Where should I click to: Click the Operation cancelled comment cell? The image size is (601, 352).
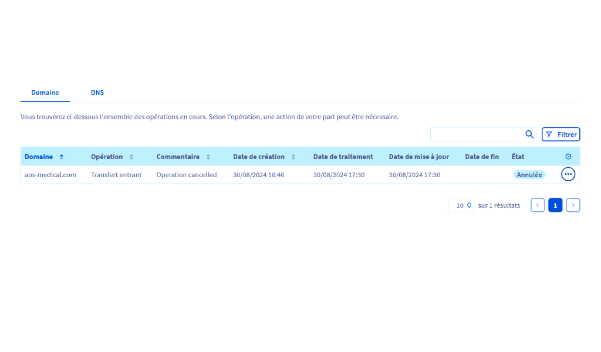click(x=187, y=175)
